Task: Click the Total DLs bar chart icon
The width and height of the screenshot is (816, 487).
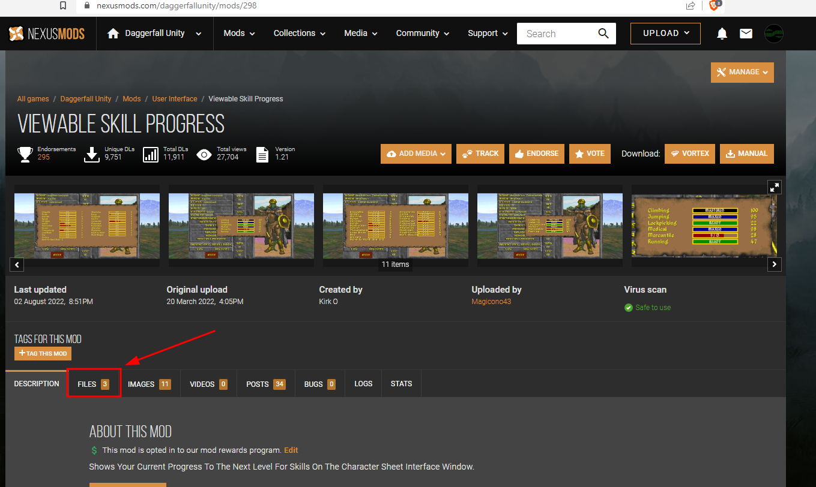Action: coord(151,154)
